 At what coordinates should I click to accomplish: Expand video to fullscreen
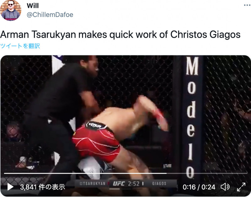tap(241, 187)
